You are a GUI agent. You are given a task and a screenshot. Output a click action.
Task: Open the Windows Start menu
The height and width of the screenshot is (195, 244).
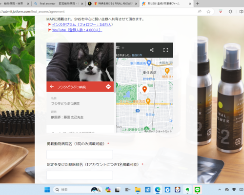tap(47, 190)
